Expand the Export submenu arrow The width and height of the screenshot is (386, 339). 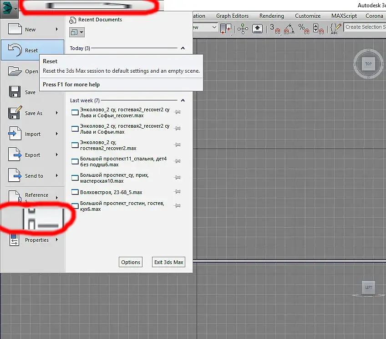pos(57,155)
